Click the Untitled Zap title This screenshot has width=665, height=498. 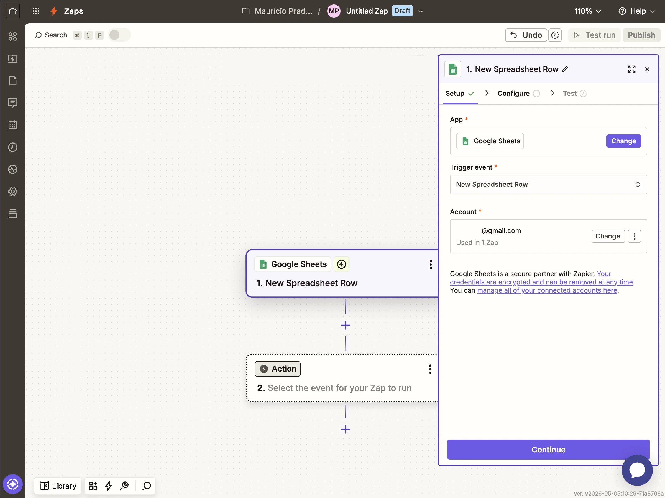367,11
